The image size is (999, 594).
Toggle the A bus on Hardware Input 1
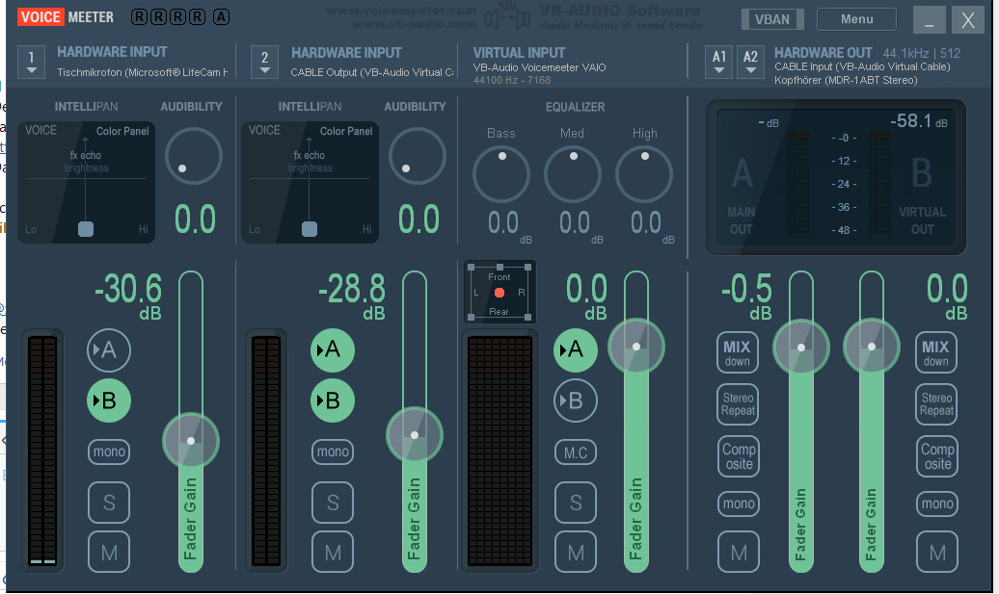(109, 349)
